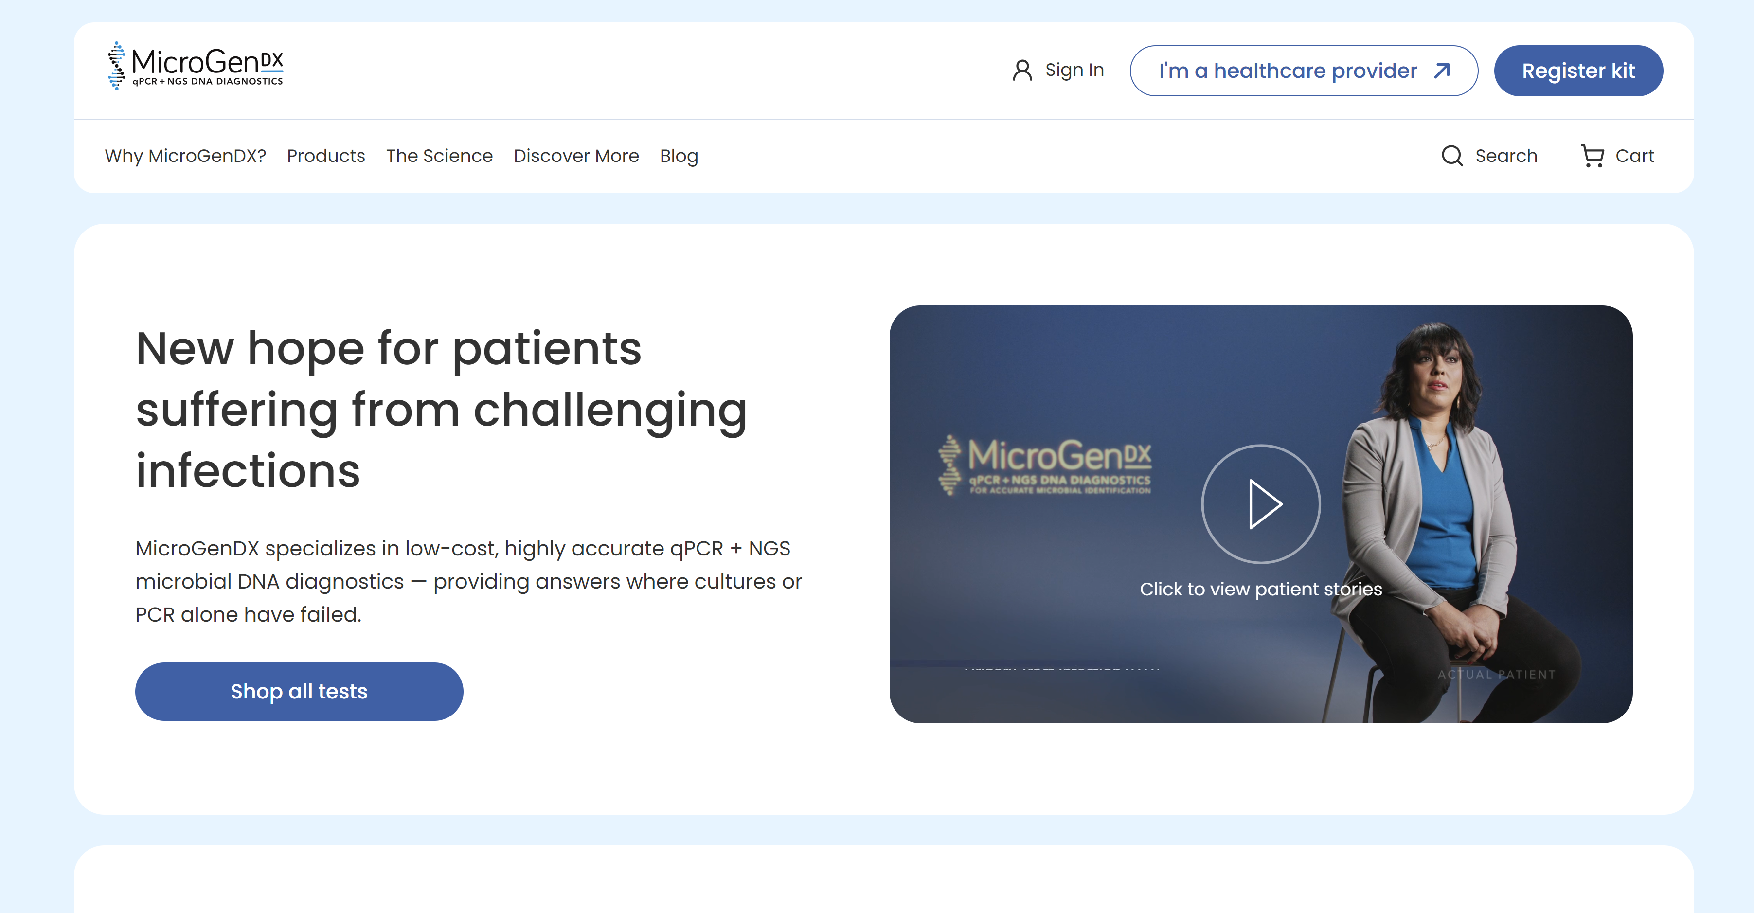Screen dimensions: 1754x913
Task: Open the Discover More menu
Action: coord(576,156)
